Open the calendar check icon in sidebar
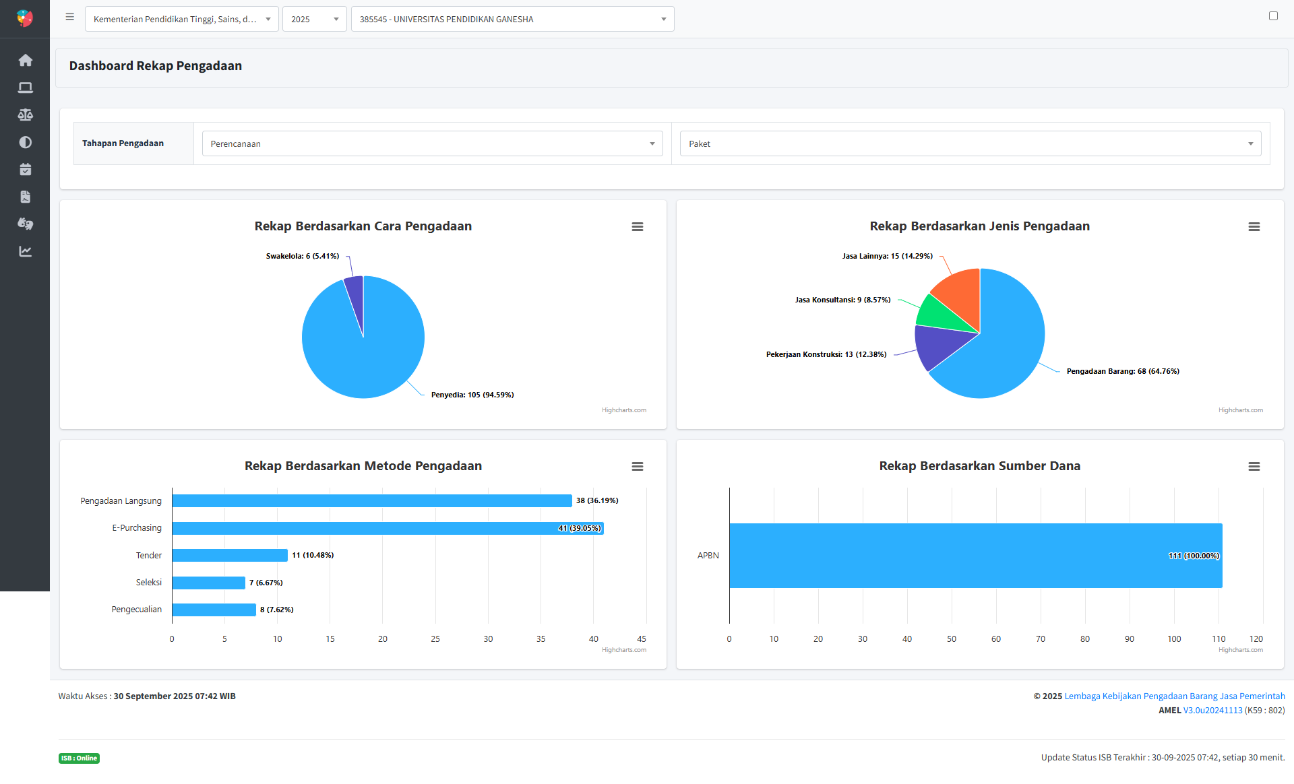Image resolution: width=1294 pixels, height=784 pixels. coord(25,170)
